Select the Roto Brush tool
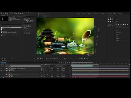Screen dimensions: 131x98 pos(26,13)
